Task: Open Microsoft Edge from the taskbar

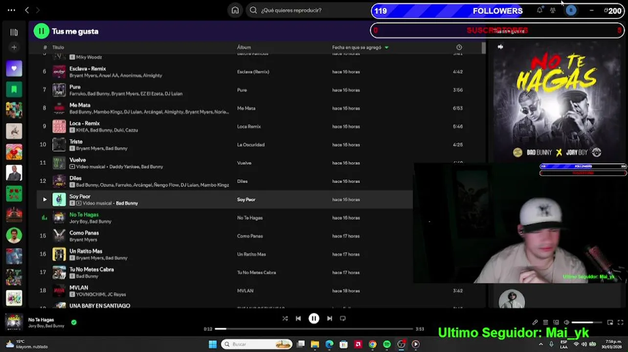Action: (x=329, y=344)
